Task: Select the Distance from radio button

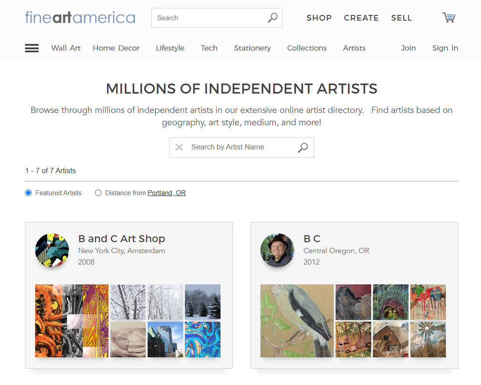Action: [98, 193]
